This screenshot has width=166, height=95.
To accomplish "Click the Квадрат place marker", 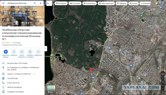I will [x=138, y=77].
